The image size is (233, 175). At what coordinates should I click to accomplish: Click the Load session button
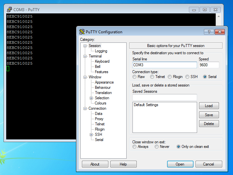209,106
